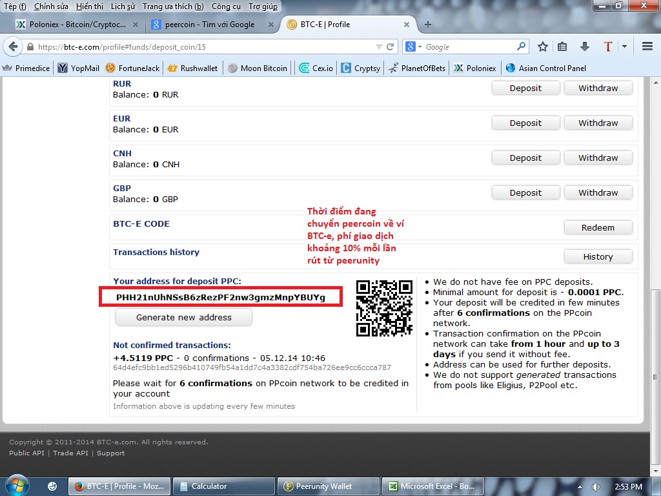Switch to Microsoft Excel in the taskbar
The height and width of the screenshot is (496, 661).
coord(433,486)
